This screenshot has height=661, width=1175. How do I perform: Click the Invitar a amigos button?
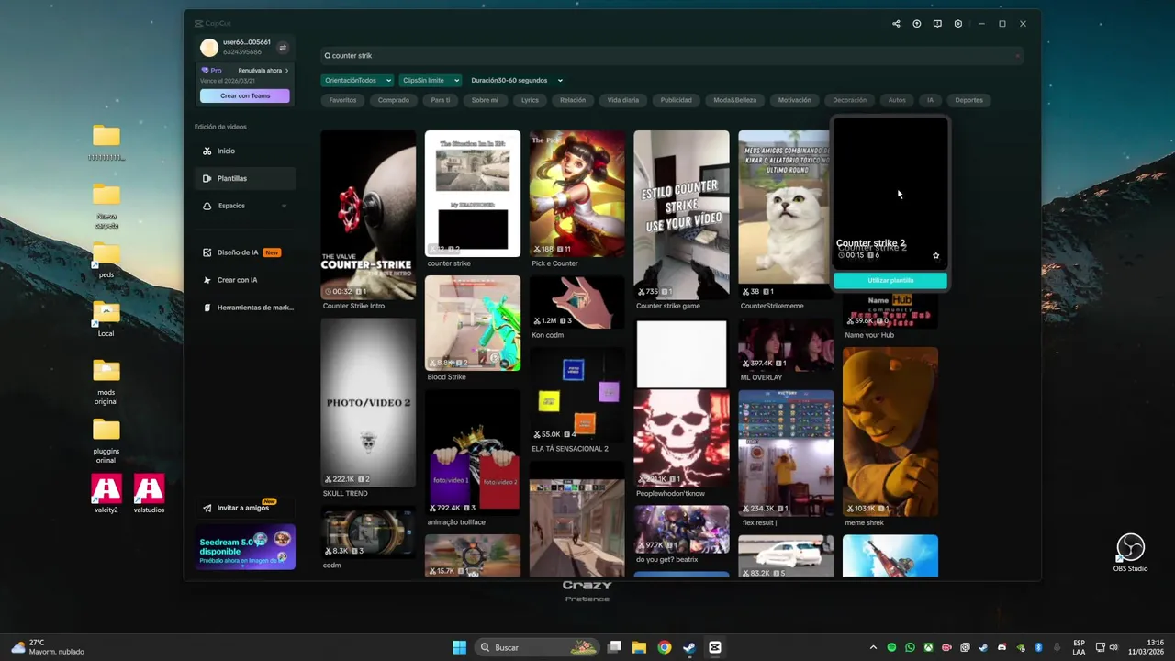244,508
